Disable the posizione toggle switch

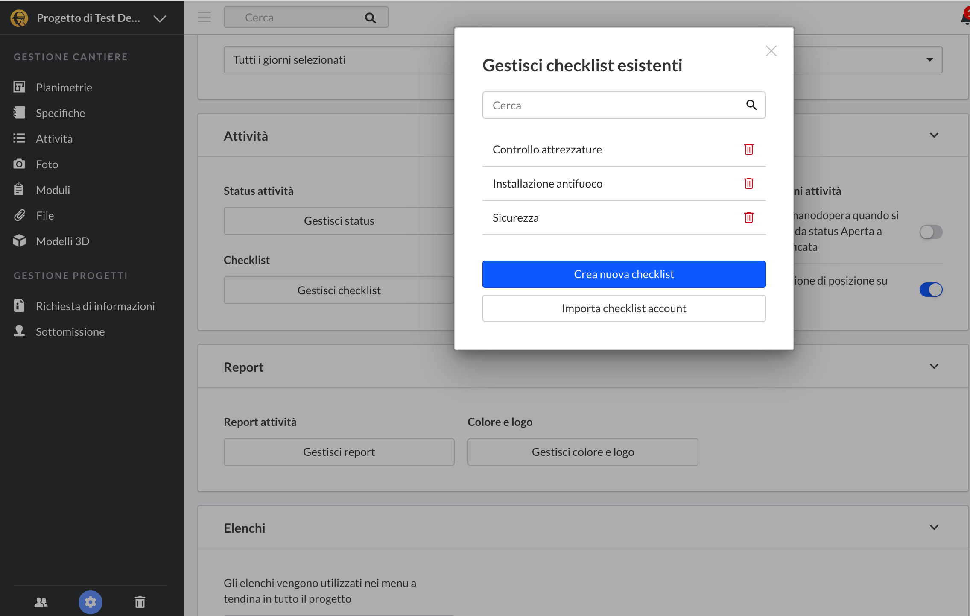931,290
